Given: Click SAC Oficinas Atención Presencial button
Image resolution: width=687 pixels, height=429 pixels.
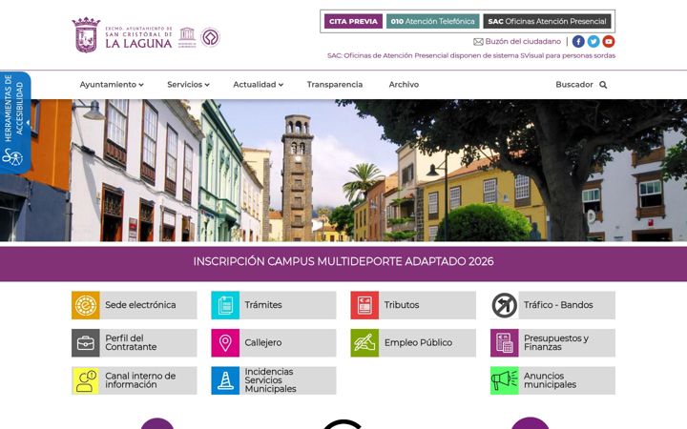Looking at the screenshot, I should [x=547, y=21].
